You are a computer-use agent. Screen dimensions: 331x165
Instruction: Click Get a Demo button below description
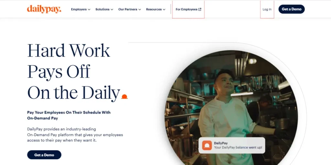(x=44, y=155)
